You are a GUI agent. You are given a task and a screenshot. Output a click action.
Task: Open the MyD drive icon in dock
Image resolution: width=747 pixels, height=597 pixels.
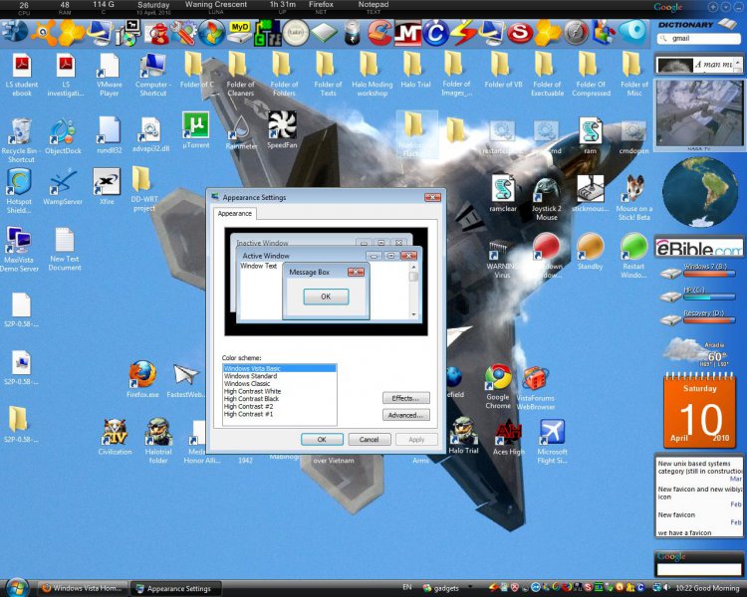[240, 33]
